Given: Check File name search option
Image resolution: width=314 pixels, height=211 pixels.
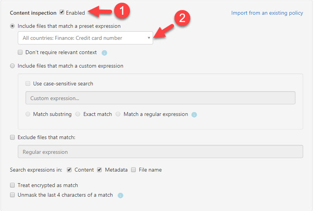Looking at the screenshot, I should pos(133,170).
